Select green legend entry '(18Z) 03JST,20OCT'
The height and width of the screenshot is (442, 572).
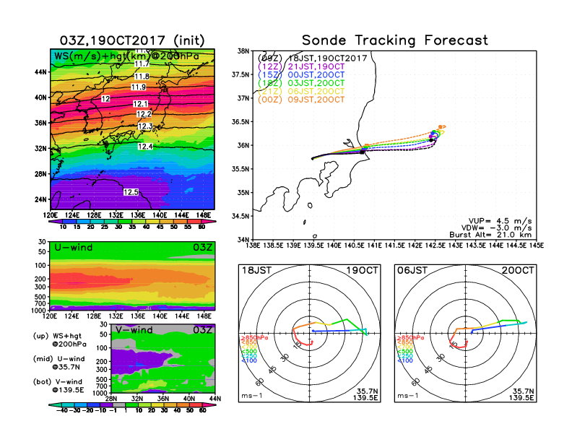pos(301,83)
